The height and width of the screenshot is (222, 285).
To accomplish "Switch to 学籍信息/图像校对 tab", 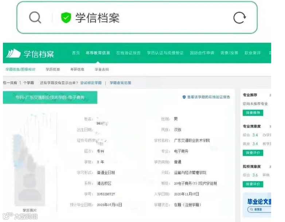I will point(20,69).
